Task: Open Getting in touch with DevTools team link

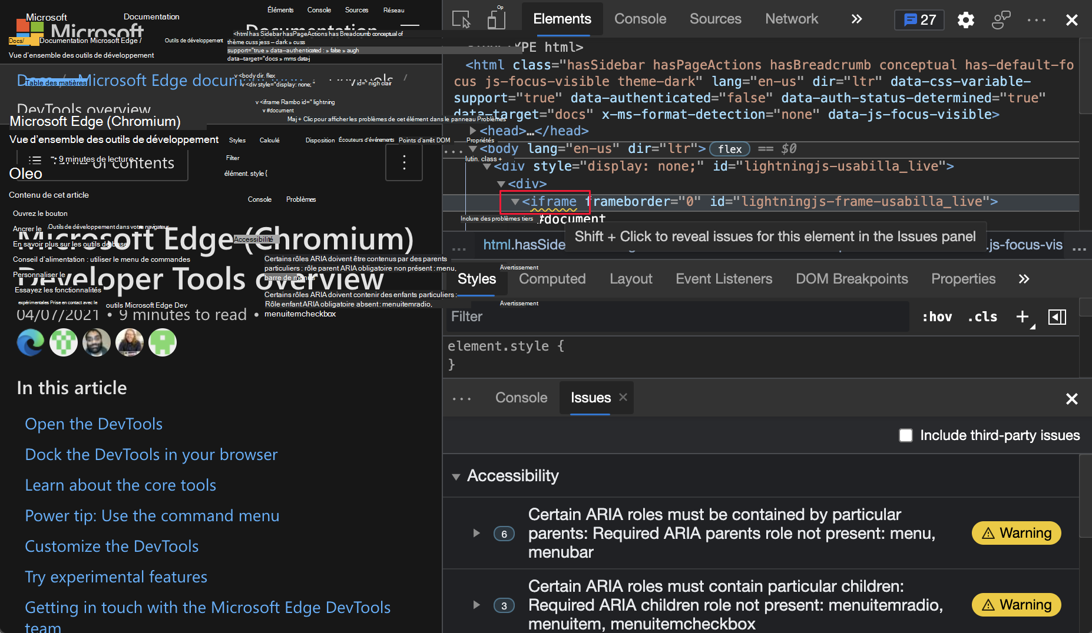Action: [208, 615]
